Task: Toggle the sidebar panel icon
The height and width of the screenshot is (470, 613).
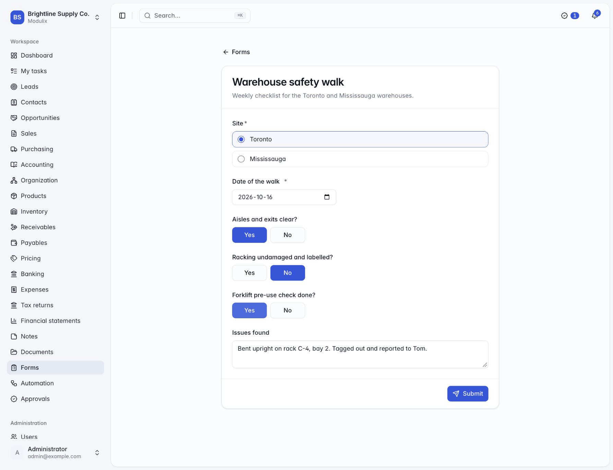Action: [x=122, y=16]
